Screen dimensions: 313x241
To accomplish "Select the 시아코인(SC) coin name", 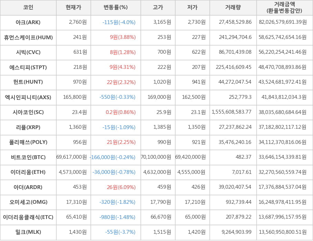I will [x=28, y=112].
